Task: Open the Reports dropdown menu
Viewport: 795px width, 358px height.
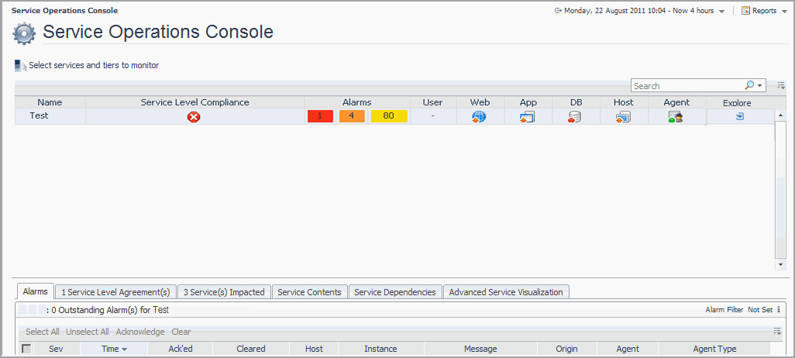Action: pos(763,11)
